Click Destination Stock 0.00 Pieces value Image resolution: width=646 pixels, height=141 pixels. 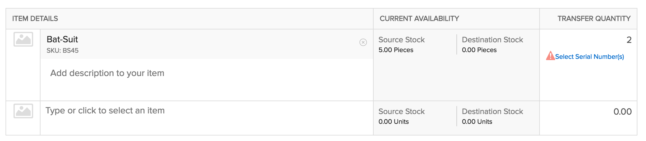(x=479, y=50)
